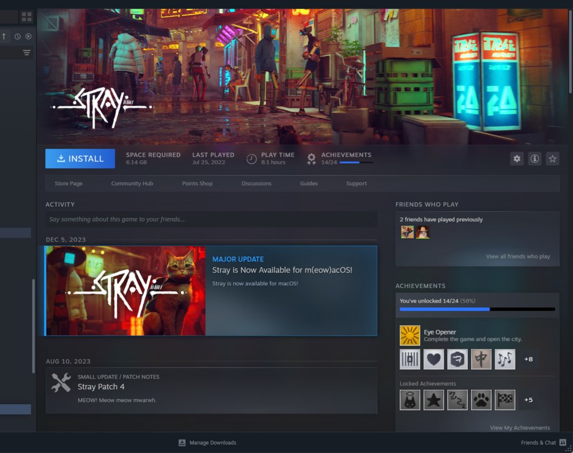Open Discussions tab
Image resolution: width=573 pixels, height=453 pixels.
click(256, 183)
